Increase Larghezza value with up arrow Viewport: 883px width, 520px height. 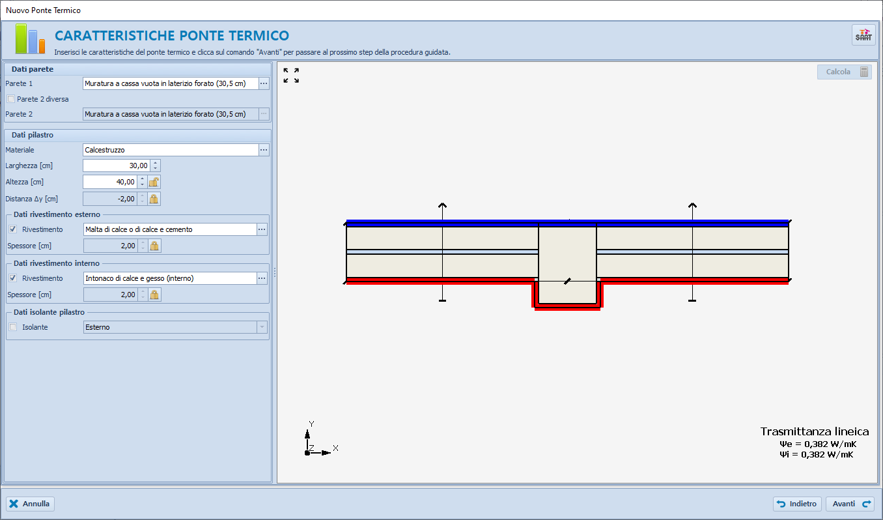click(x=155, y=163)
